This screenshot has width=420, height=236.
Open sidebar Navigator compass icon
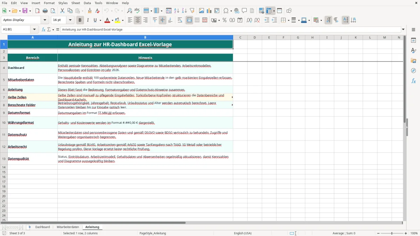point(413,71)
